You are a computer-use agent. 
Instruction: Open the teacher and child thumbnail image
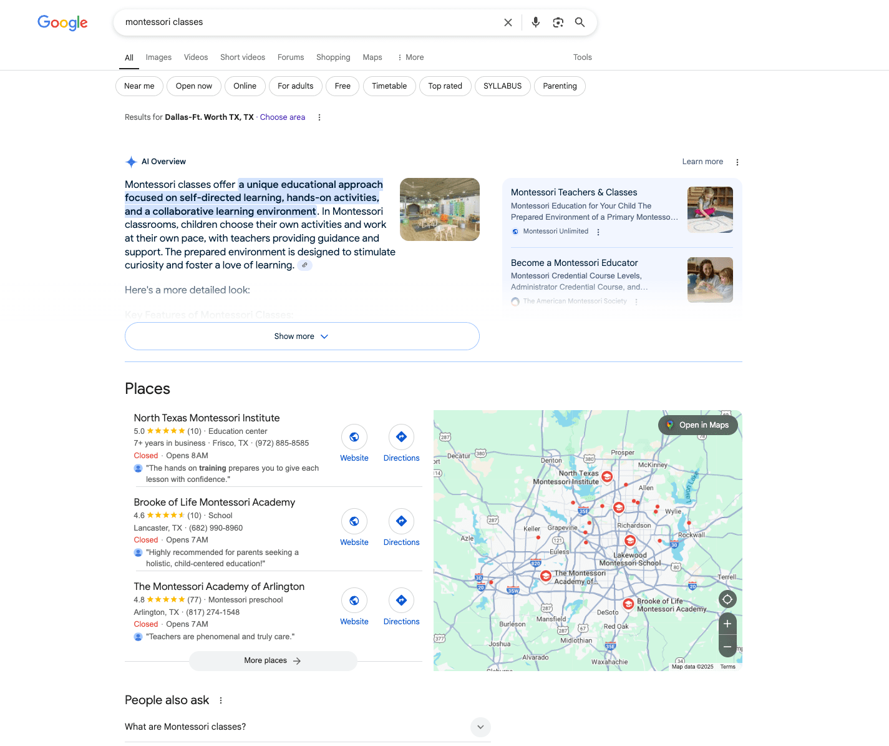[710, 280]
